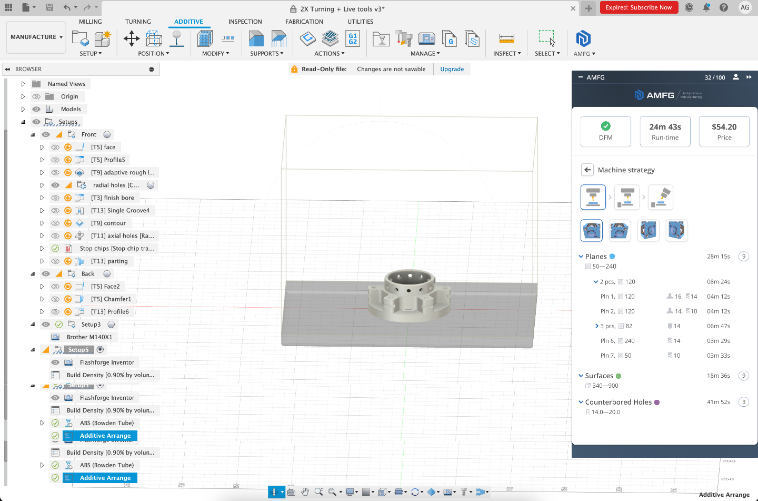Switch to the TURNING tab
This screenshot has height=501, width=758.
[x=138, y=22]
